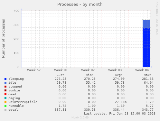Image resolution: width=160 pixels, height=121 pixels.
Task: Click the total maximum value 343.77
Action: 148,110
